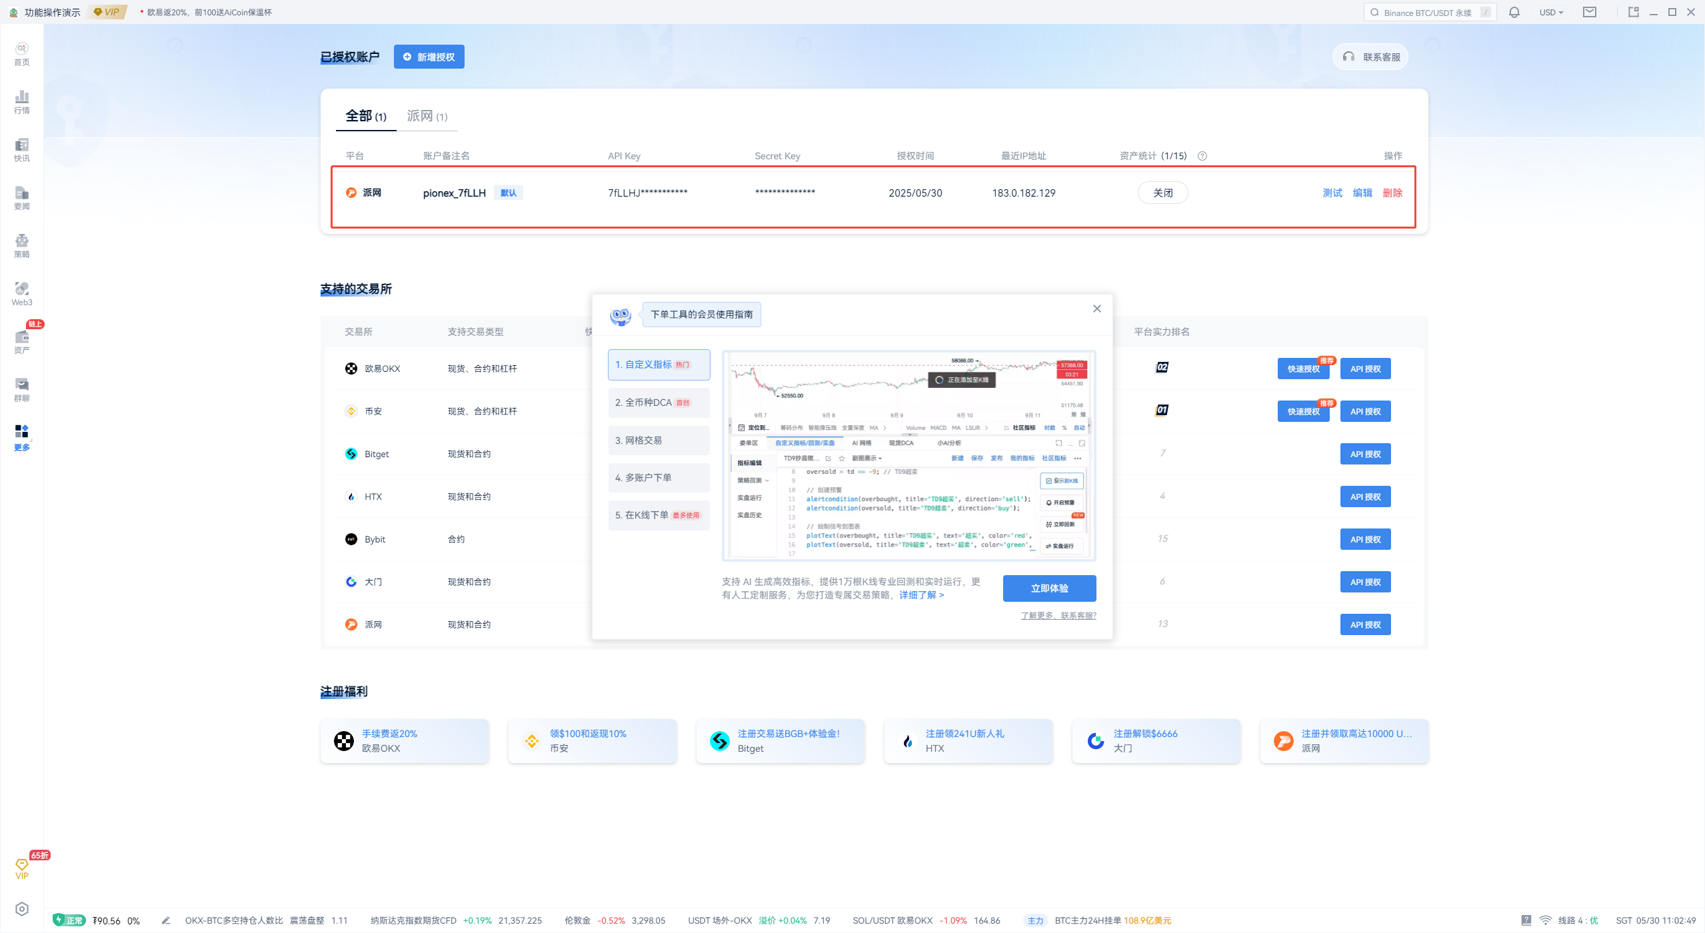The height and width of the screenshot is (933, 1705).
Task: Delete the pionex_7fLLH account via 删除
Action: (x=1393, y=193)
